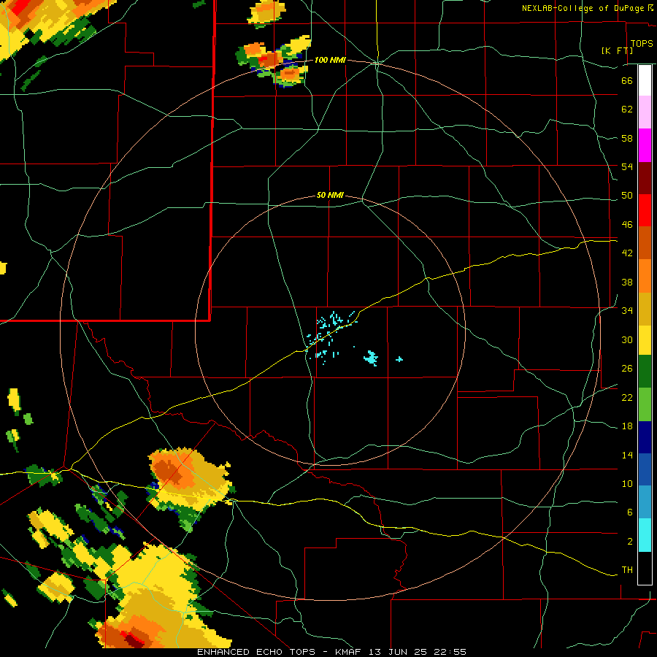Click the light green legend color block
The image size is (657, 657).
645,404
